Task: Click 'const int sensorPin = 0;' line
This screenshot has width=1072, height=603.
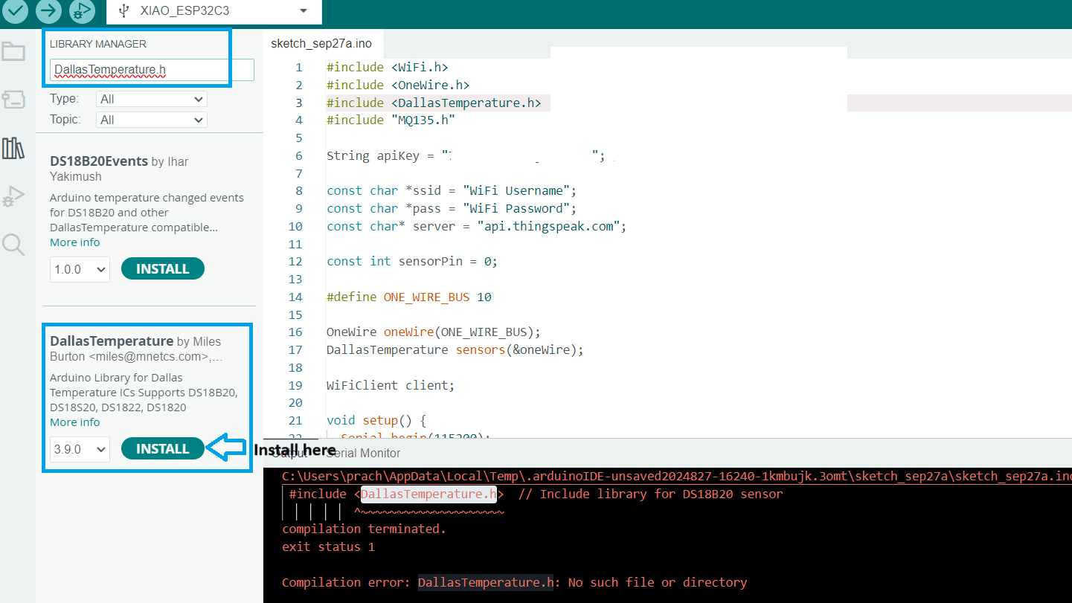Action: tap(412, 261)
